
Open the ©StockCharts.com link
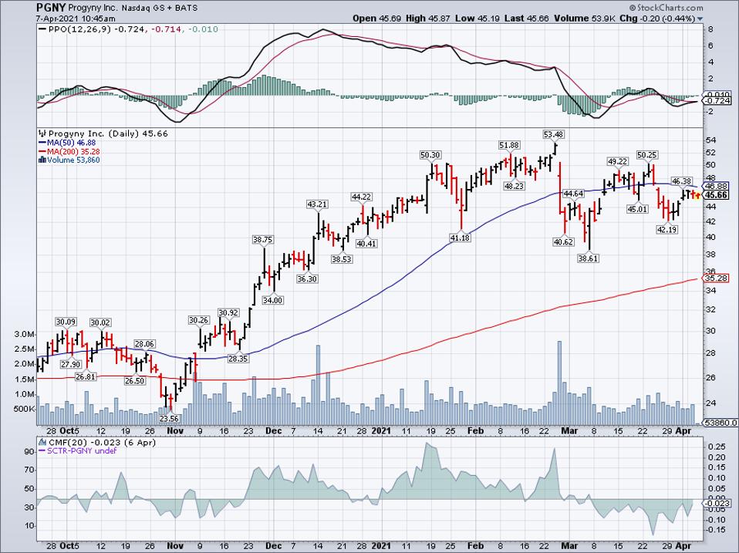[666, 8]
